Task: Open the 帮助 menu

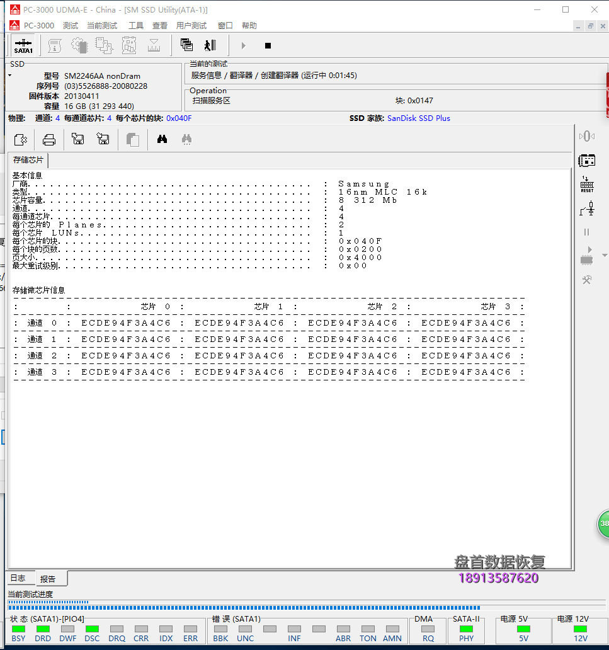Action: coord(249,26)
